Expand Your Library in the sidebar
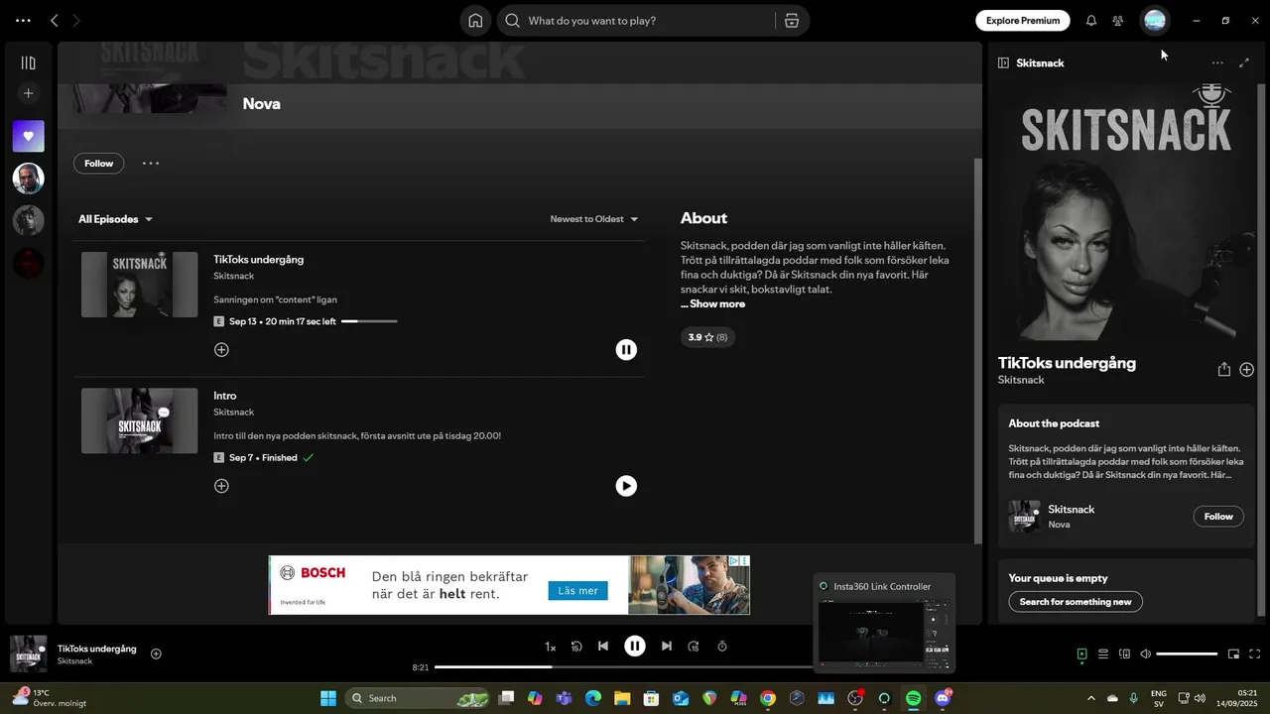This screenshot has width=1270, height=714. (x=28, y=62)
